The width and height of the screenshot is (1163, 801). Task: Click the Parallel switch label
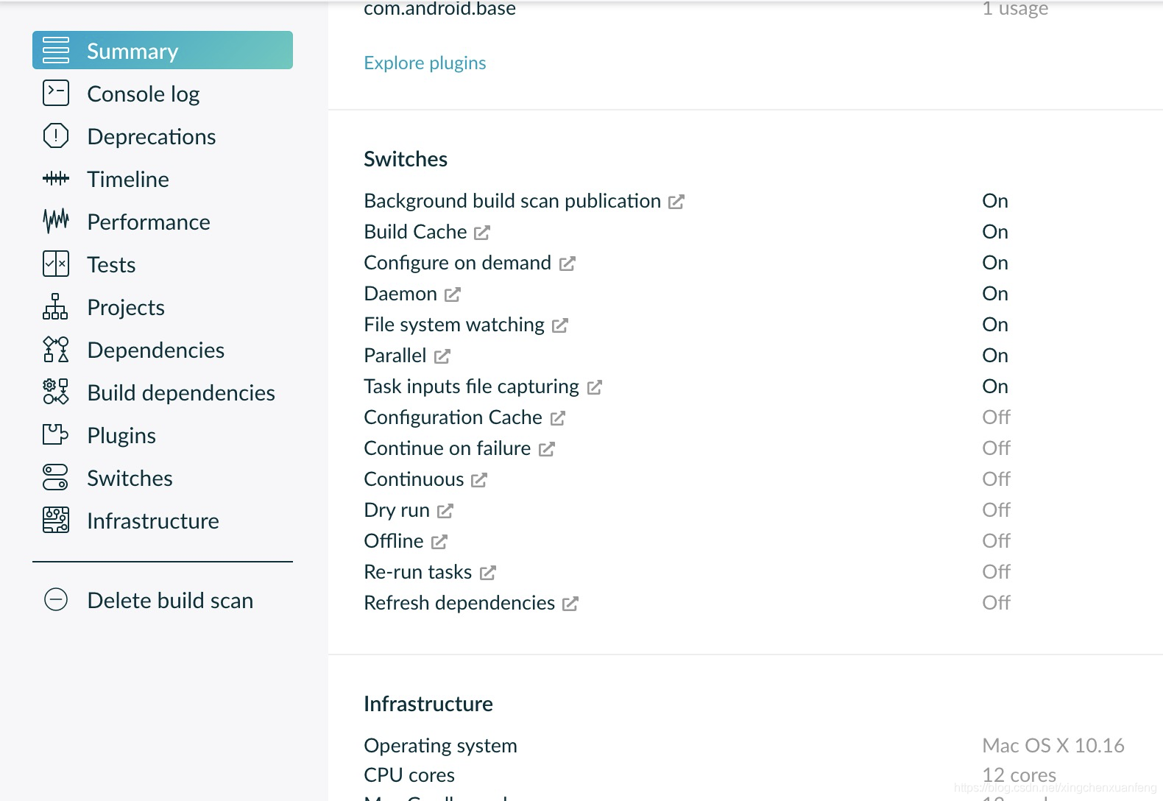(x=395, y=356)
